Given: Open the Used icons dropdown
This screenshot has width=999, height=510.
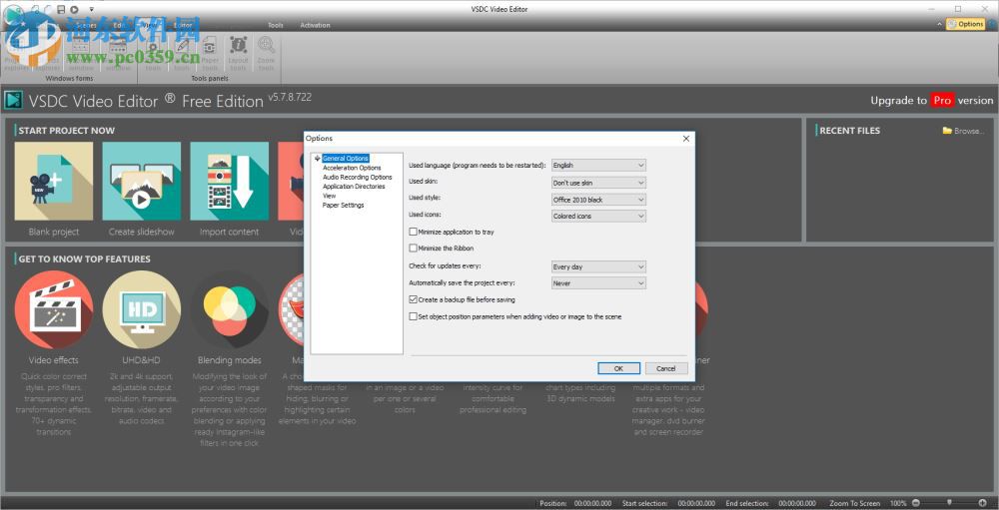Looking at the screenshot, I should tap(598, 217).
